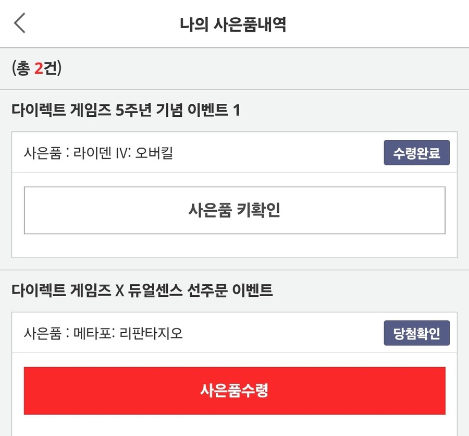This screenshot has height=436, width=469.
Task: Navigate back using the top-left arrow
Action: coord(20,23)
